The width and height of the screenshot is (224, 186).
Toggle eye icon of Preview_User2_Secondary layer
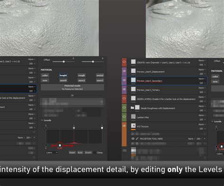(124, 80)
